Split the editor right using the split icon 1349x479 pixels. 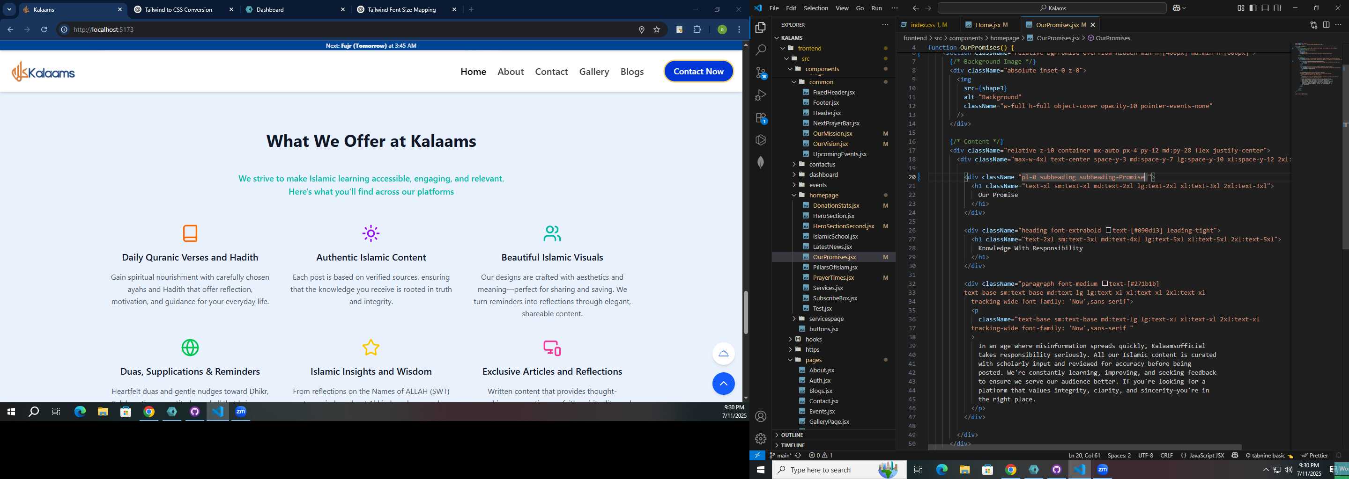point(1326,25)
